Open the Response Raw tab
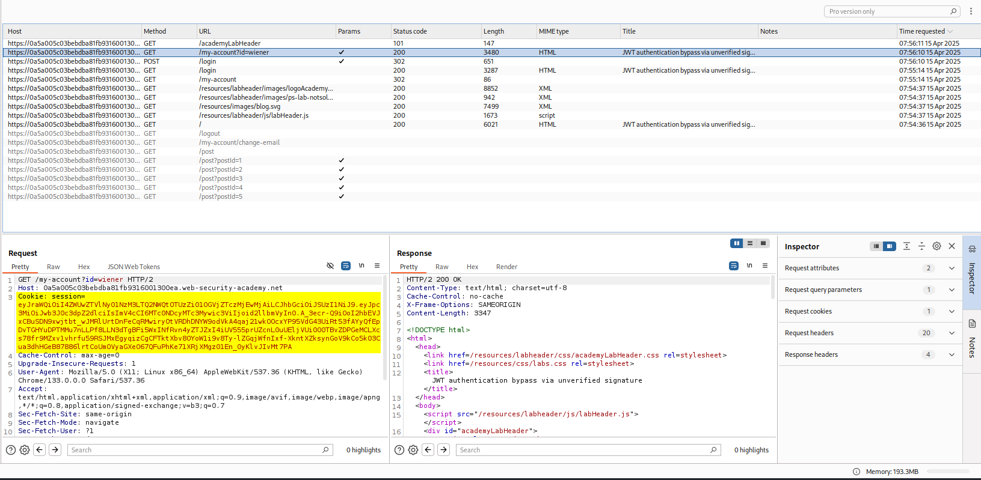The height and width of the screenshot is (480, 981). (442, 267)
